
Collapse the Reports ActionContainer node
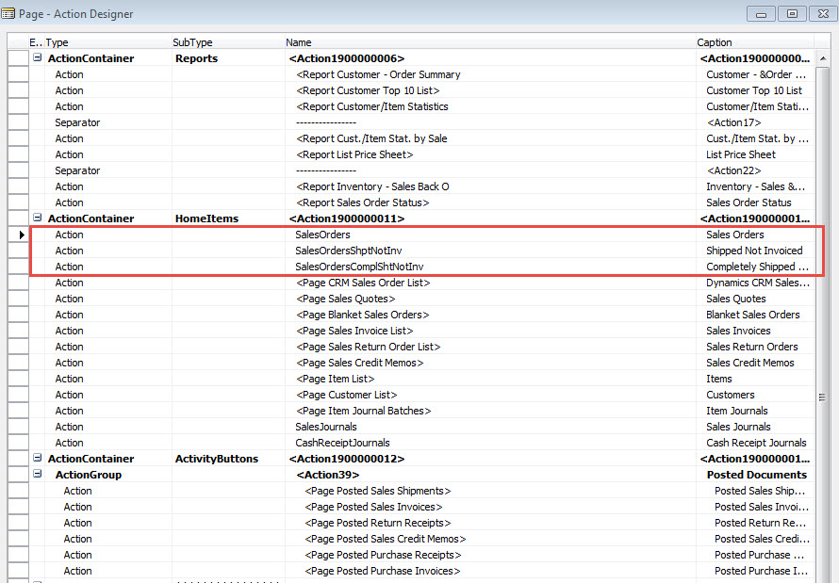click(35, 57)
